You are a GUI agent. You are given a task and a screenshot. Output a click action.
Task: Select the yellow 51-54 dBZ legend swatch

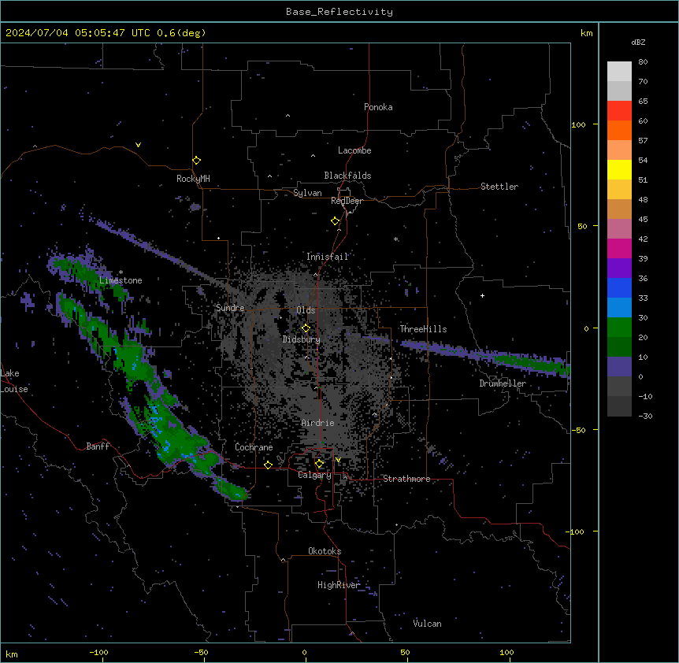pos(619,169)
